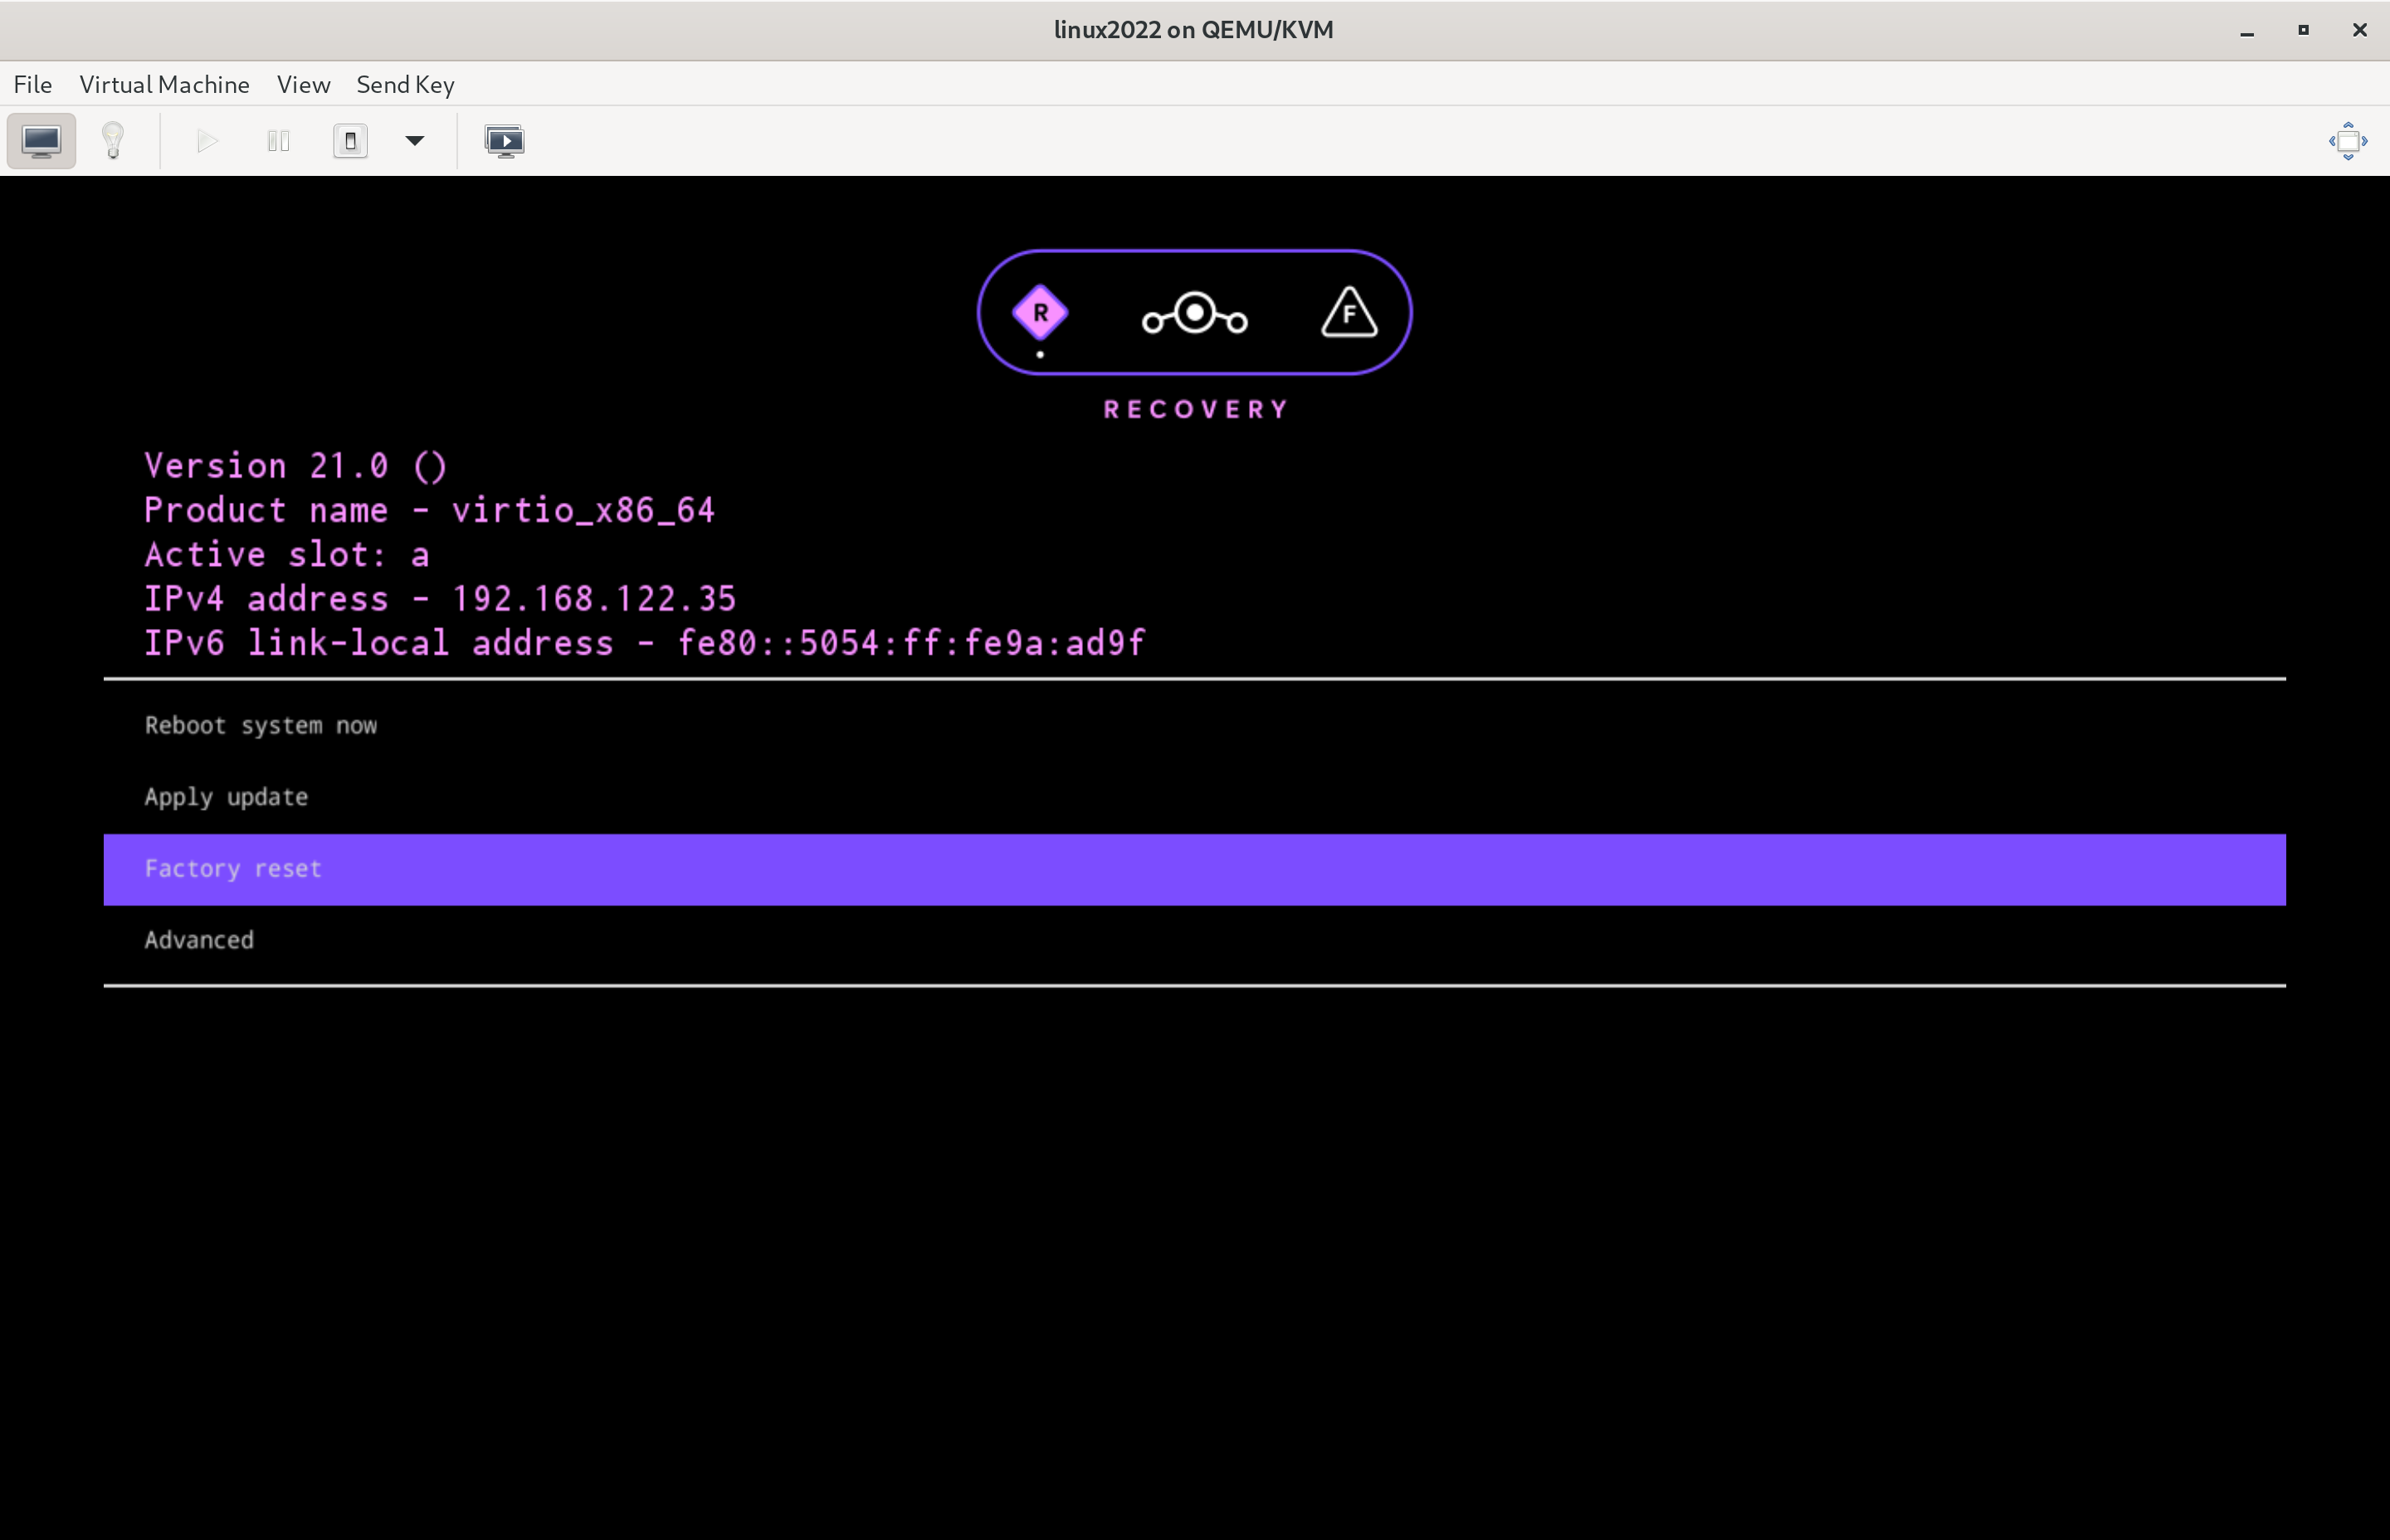This screenshot has width=2390, height=1540.
Task: Open virtual hardware details lightbulb icon
Action: (x=113, y=141)
